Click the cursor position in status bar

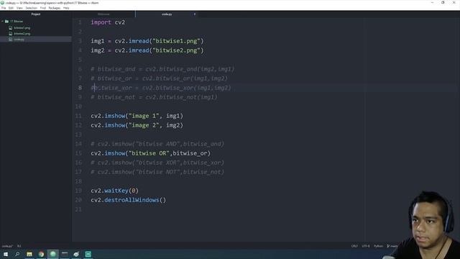[x=19, y=246]
